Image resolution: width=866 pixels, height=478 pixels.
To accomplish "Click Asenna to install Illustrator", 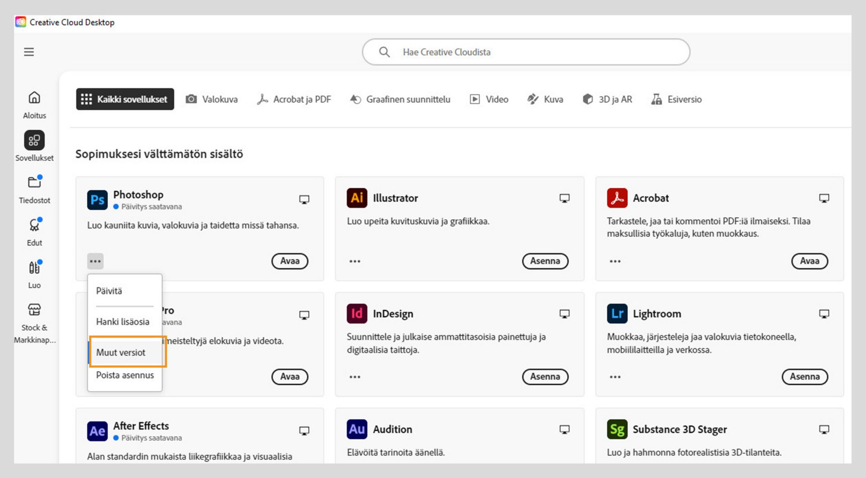I will [545, 261].
